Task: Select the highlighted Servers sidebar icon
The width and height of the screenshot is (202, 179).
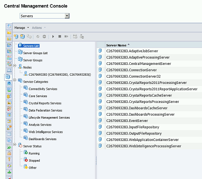Action: 8,77
